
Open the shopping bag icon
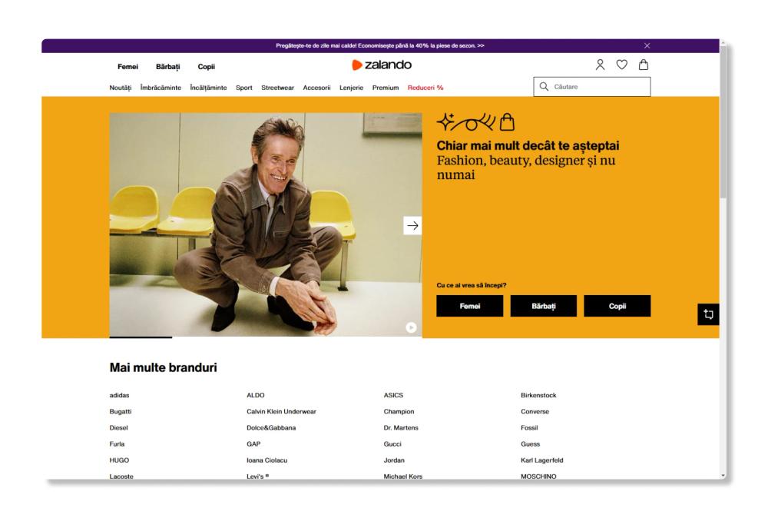[x=644, y=65]
